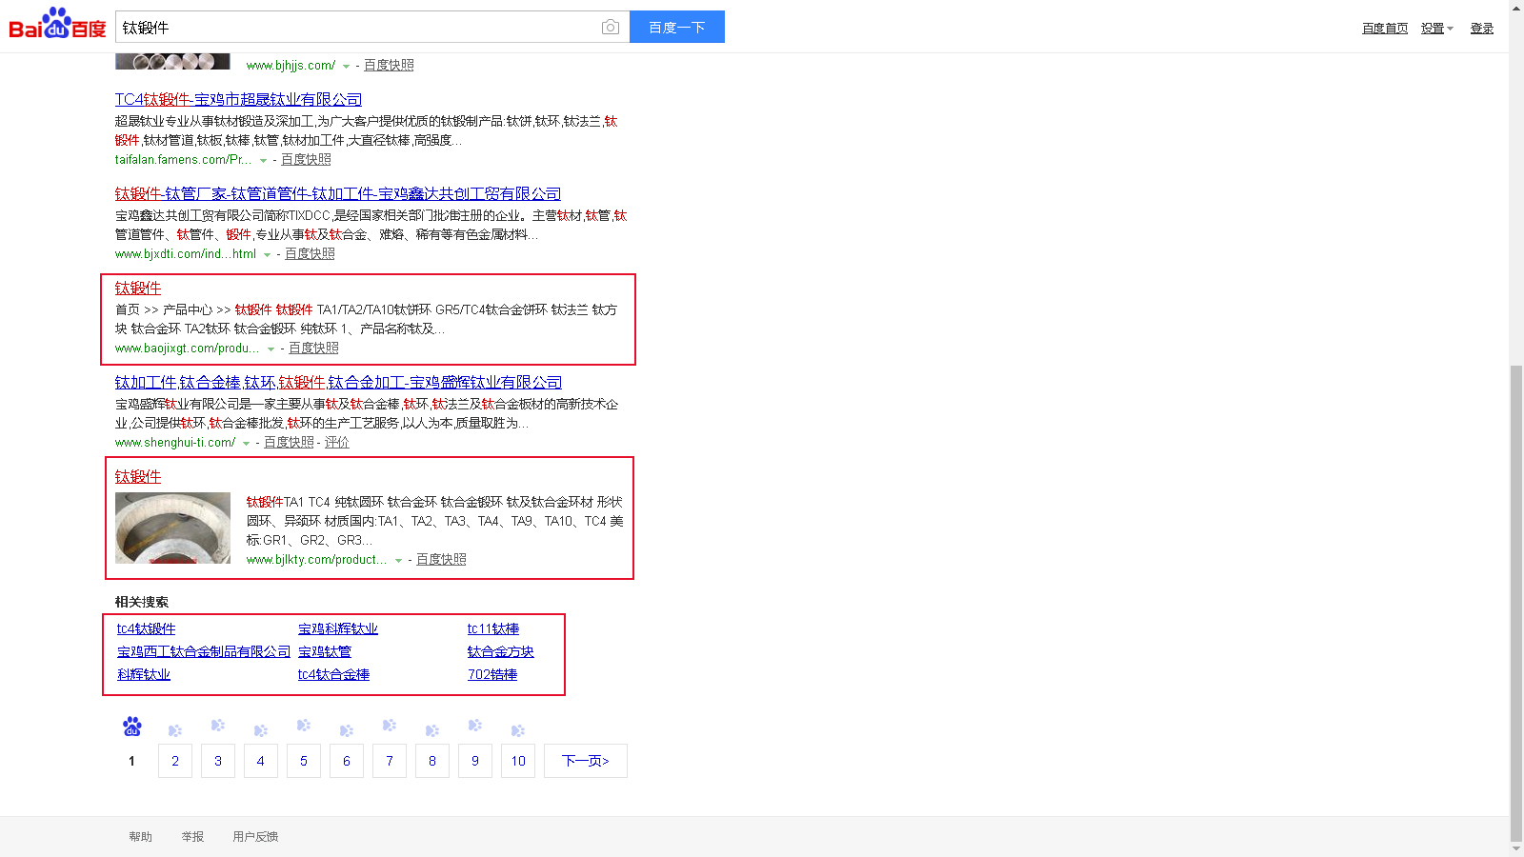Click related search tc4钛合金棒
Image resolution: width=1524 pixels, height=857 pixels.
(x=333, y=674)
